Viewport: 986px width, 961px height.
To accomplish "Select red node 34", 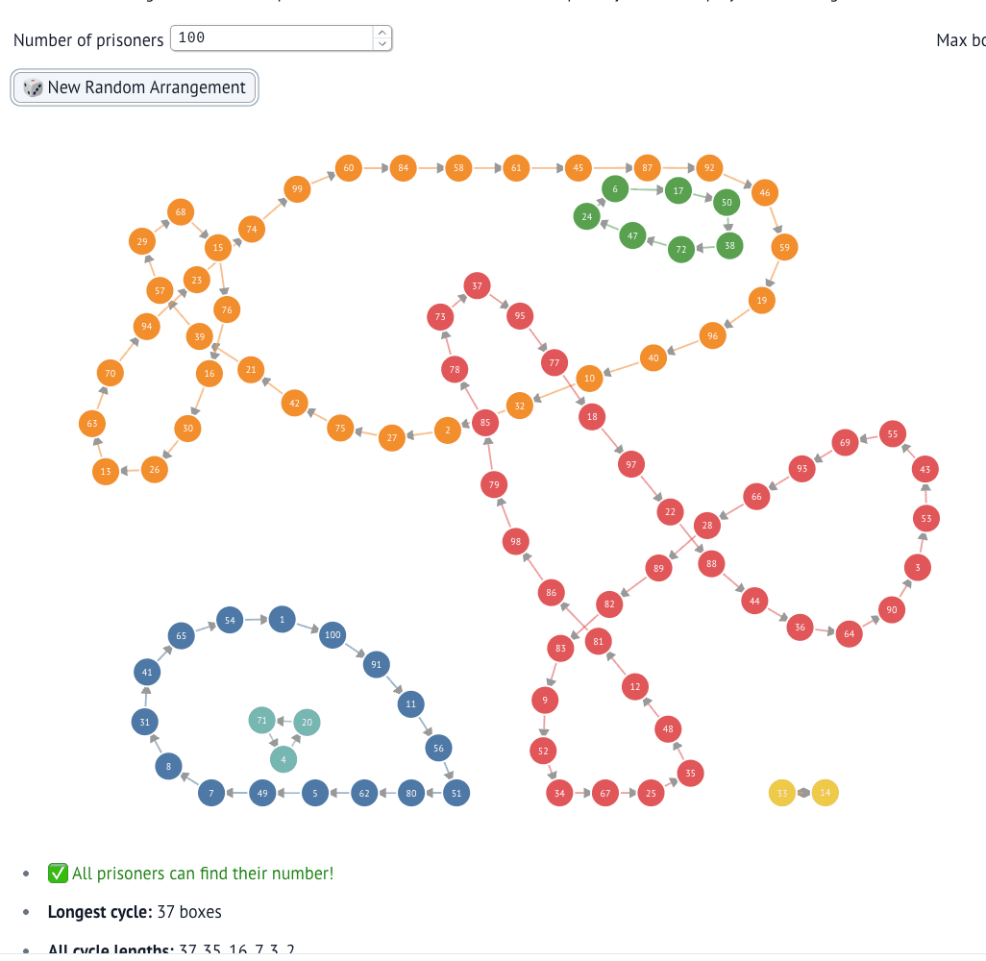I will (559, 793).
